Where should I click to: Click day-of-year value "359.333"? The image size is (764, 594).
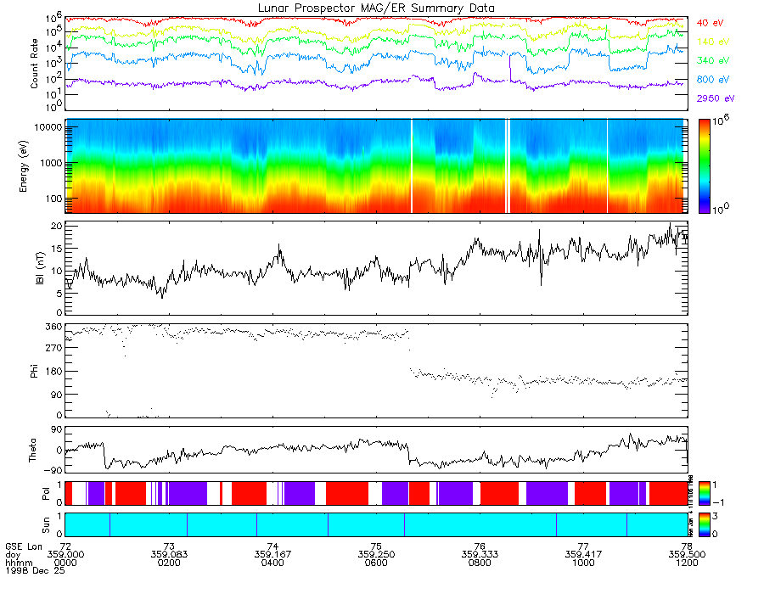pyautogui.click(x=480, y=555)
